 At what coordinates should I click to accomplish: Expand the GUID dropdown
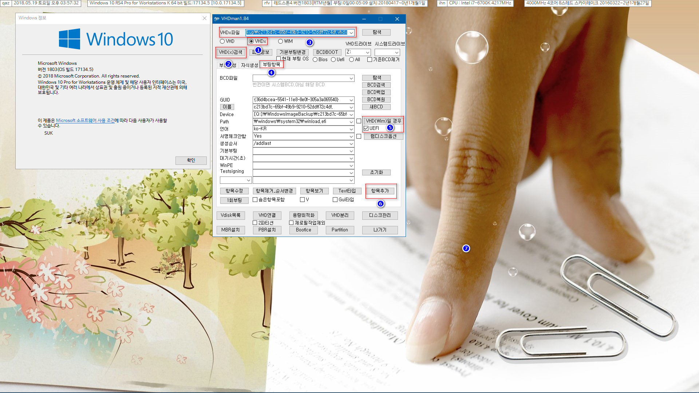[x=351, y=100]
